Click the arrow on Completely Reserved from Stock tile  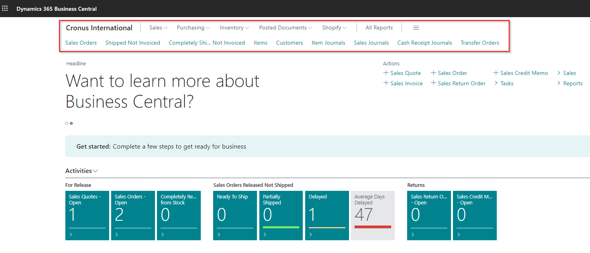163,235
